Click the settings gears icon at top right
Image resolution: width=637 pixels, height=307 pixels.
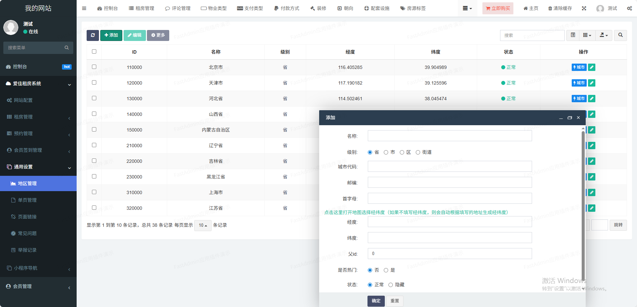click(x=629, y=8)
